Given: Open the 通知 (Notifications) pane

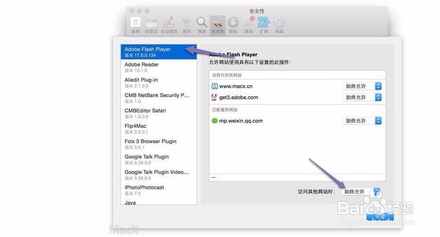Looking at the screenshot, I should pos(248,25).
